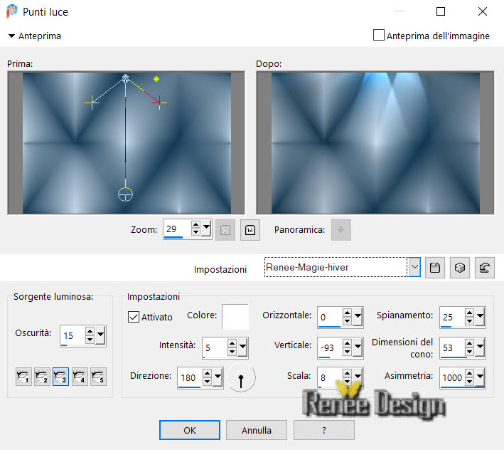Enable Anteprima dell'immagine checkbox
Image resolution: width=504 pixels, height=450 pixels.
(x=379, y=35)
